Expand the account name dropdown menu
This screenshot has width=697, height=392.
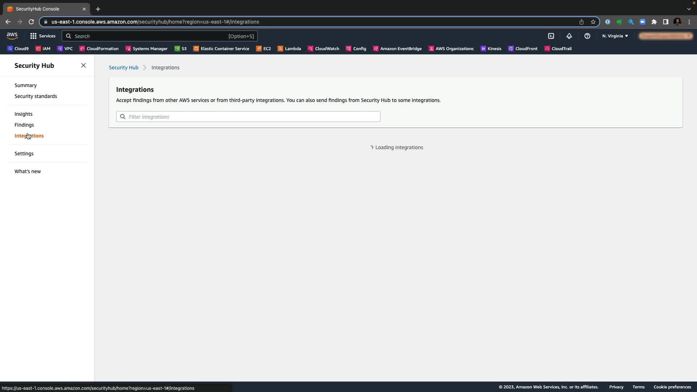click(666, 36)
